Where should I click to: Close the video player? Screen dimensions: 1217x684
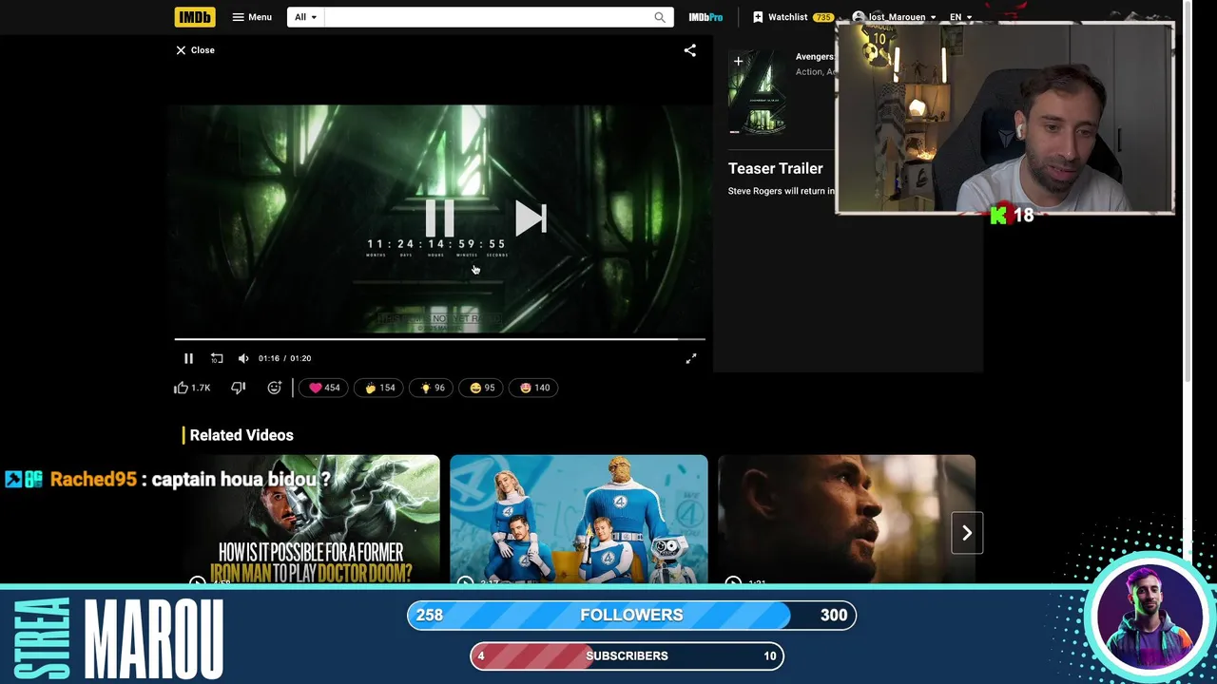195,50
